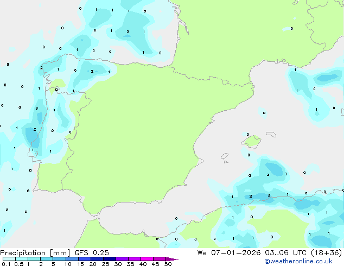
Task: Click the 10–15 mm legend color swatch
Action: pyautogui.click(x=72, y=259)
